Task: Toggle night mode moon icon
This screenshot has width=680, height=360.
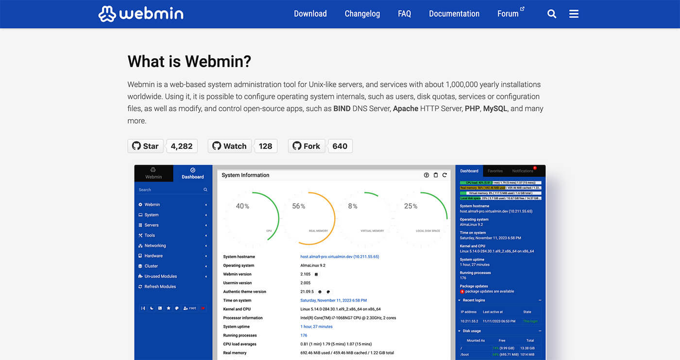Action: click(x=151, y=308)
